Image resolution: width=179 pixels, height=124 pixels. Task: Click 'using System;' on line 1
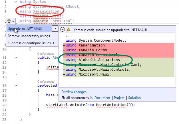[x=34, y=2]
